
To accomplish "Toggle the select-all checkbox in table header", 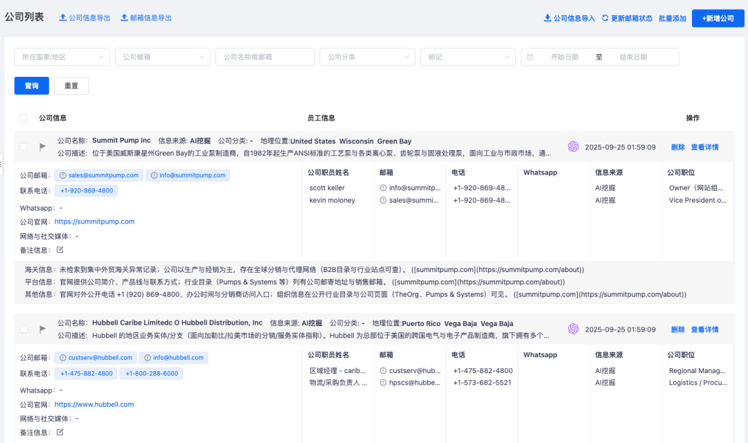I will [24, 118].
